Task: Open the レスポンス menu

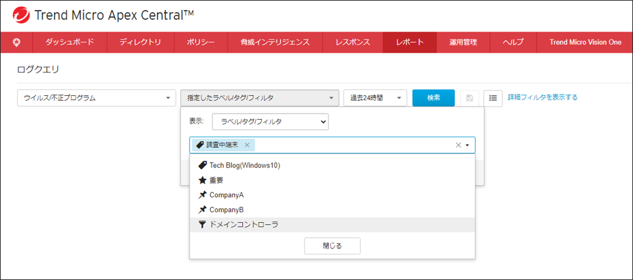Action: pos(353,42)
